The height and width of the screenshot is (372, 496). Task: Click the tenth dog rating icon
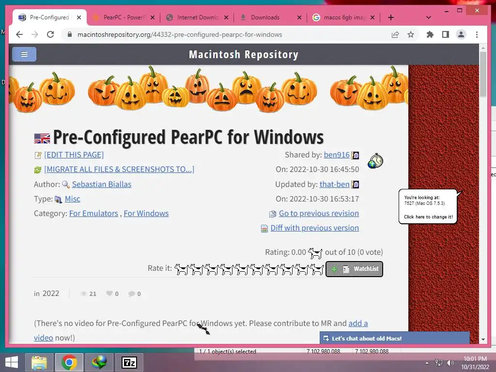(x=317, y=269)
